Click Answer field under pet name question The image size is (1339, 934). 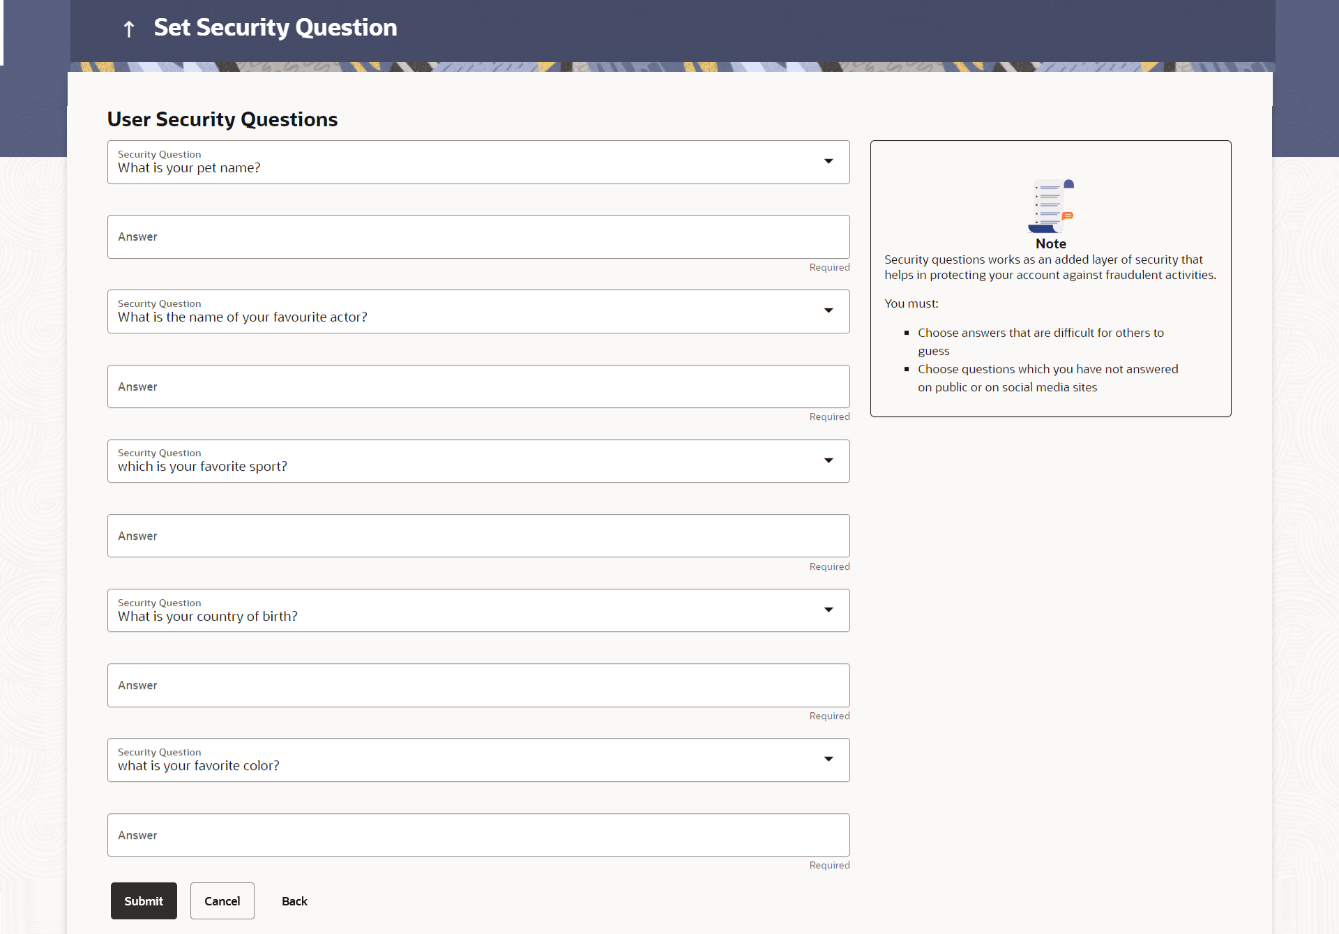coord(478,237)
